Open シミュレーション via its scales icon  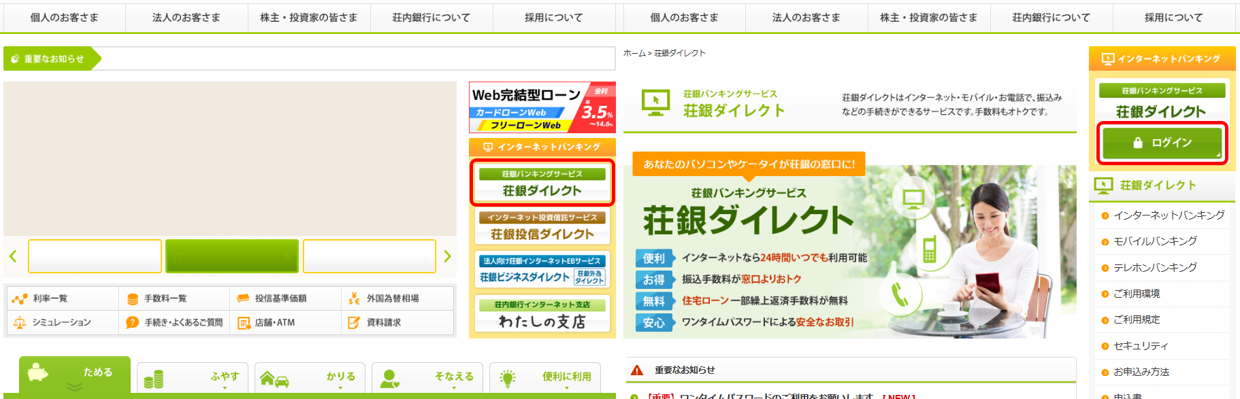tap(20, 322)
